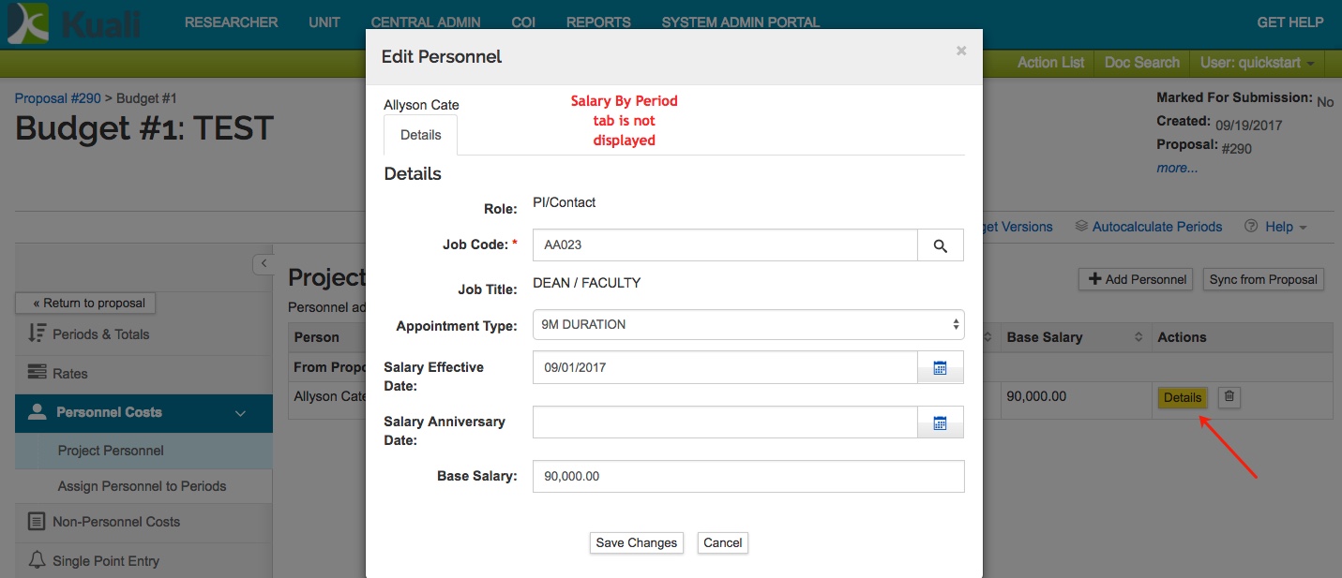The image size is (1342, 578).
Task: Click the Single Point Entry bell icon
Action: [38, 560]
